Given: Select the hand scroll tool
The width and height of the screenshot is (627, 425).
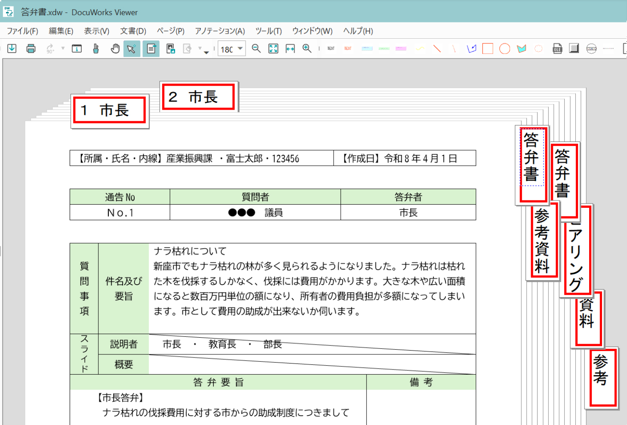Looking at the screenshot, I should pos(115,49).
